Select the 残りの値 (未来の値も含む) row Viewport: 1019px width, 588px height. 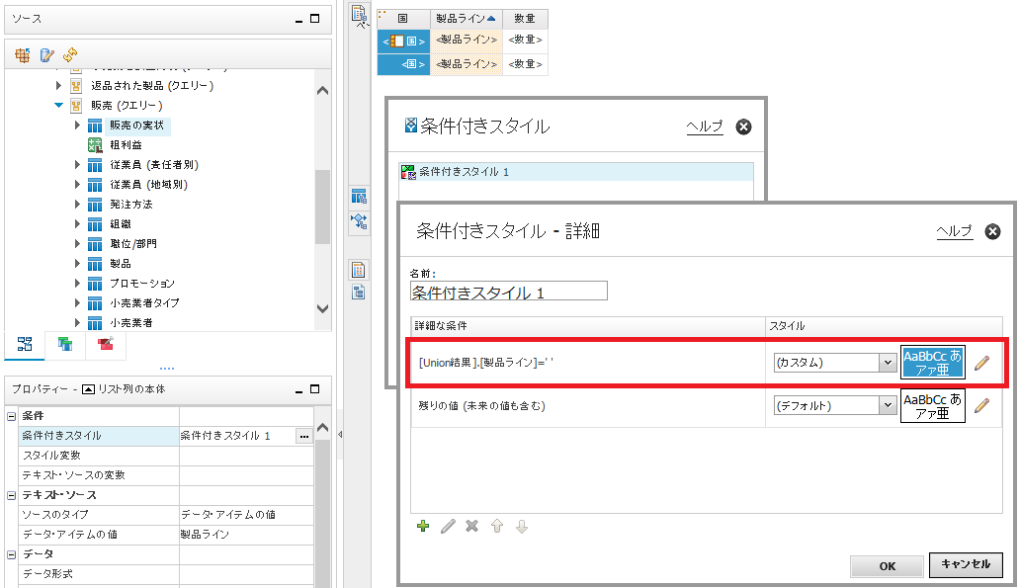pyautogui.click(x=588, y=406)
